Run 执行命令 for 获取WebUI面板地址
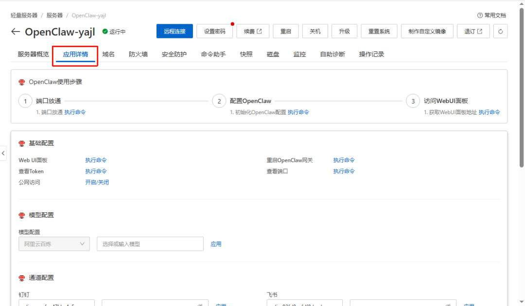 tap(489, 112)
